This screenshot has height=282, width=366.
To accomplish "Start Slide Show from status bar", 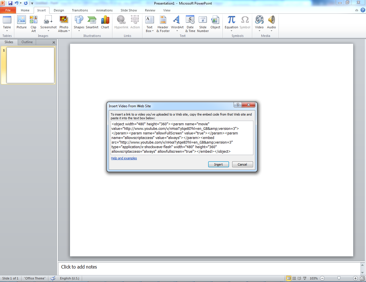I will pos(305,278).
